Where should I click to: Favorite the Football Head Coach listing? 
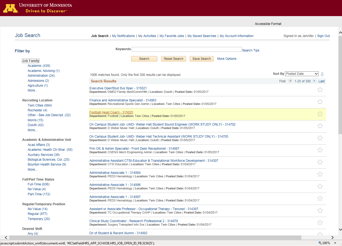[x=320, y=114]
